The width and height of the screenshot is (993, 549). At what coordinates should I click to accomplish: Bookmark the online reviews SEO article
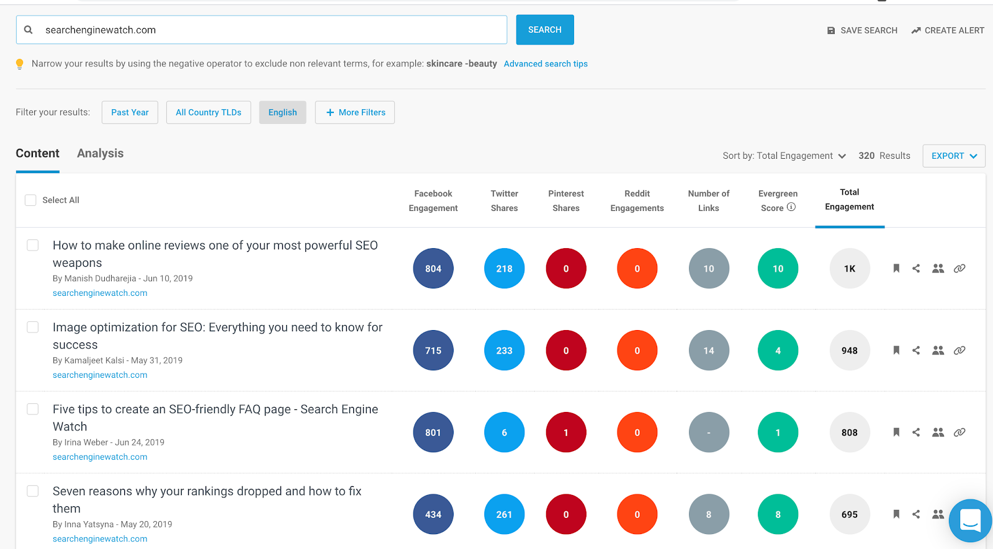(896, 269)
